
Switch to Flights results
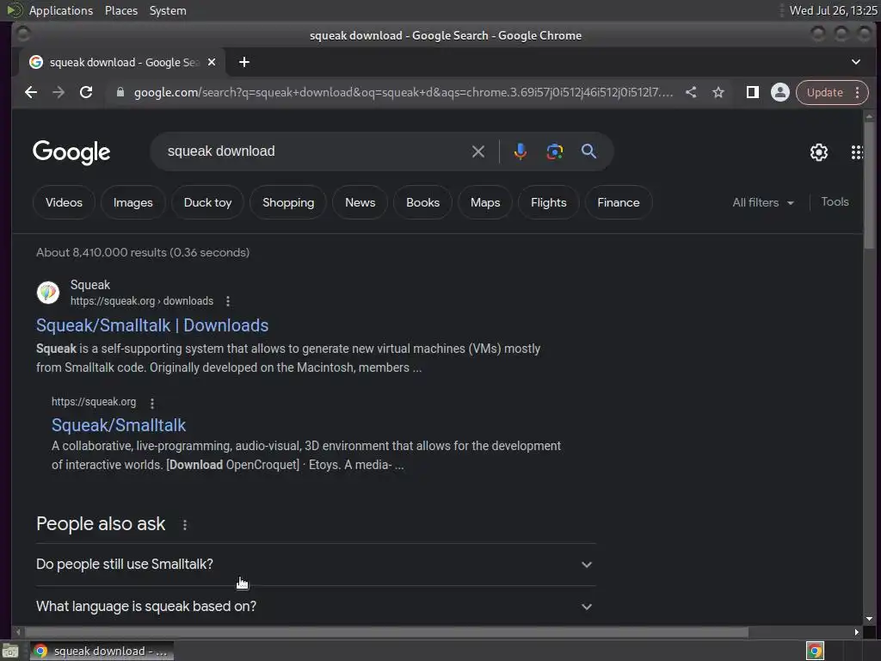(x=548, y=202)
